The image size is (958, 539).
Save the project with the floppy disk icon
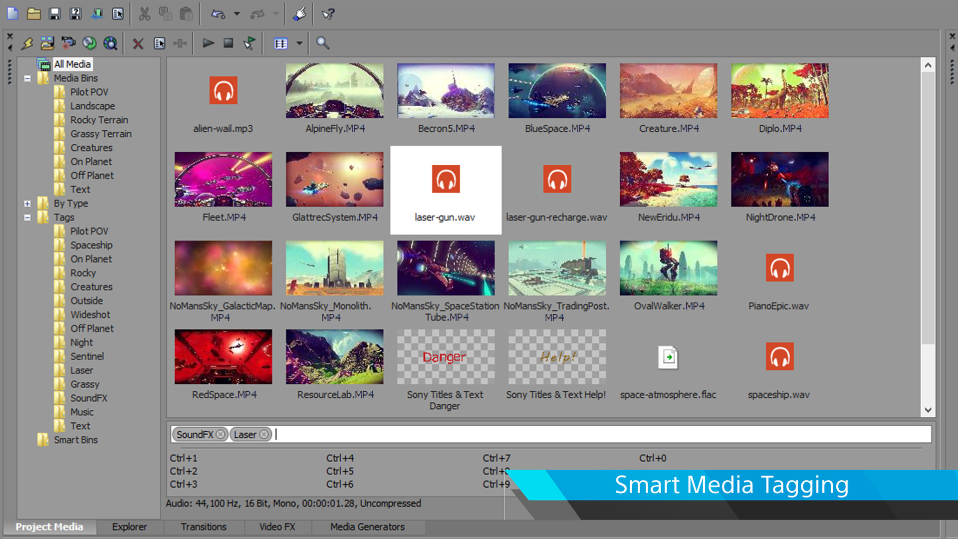[x=54, y=14]
